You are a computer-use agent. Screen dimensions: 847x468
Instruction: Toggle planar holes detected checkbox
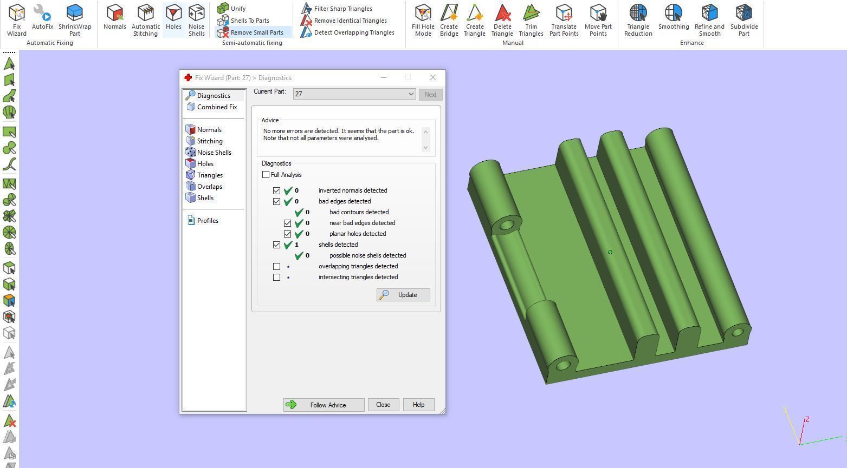pyautogui.click(x=287, y=234)
